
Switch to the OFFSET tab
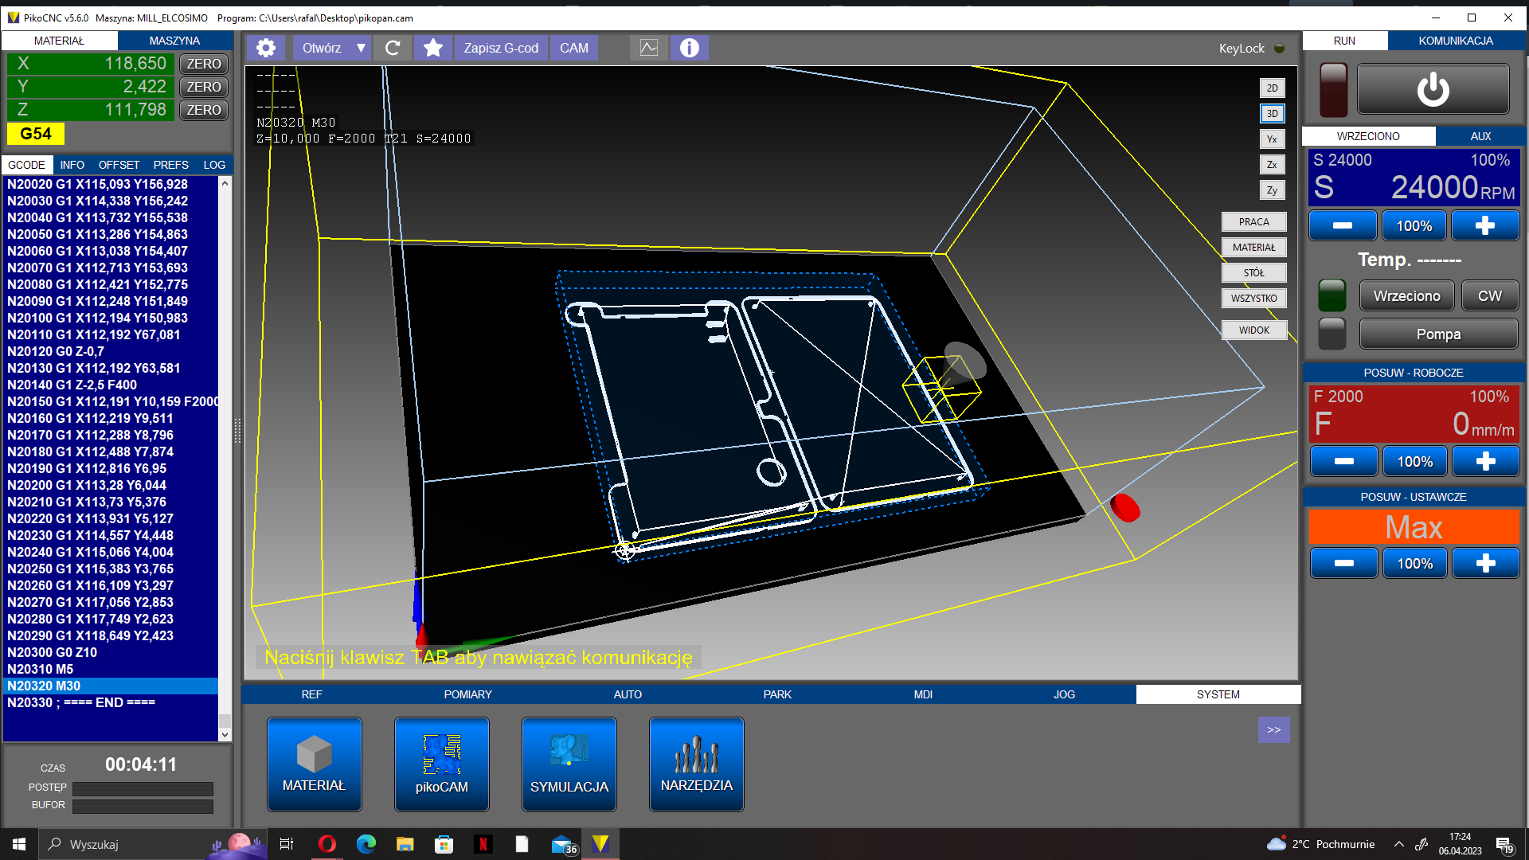119,165
